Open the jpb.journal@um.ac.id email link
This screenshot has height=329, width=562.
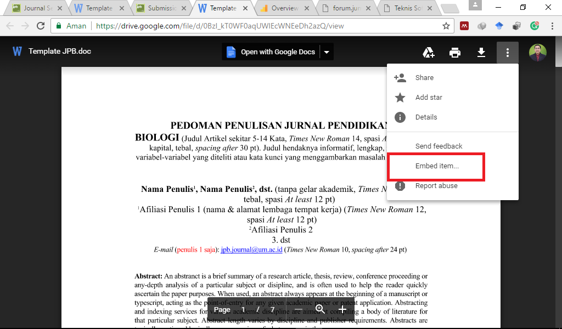point(251,249)
